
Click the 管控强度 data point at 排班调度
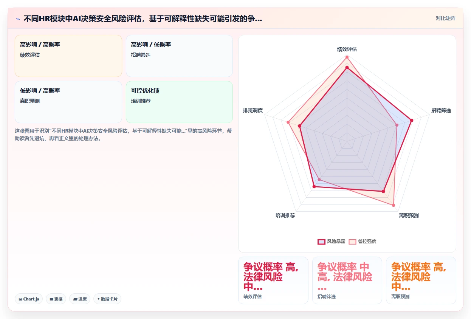click(x=288, y=122)
